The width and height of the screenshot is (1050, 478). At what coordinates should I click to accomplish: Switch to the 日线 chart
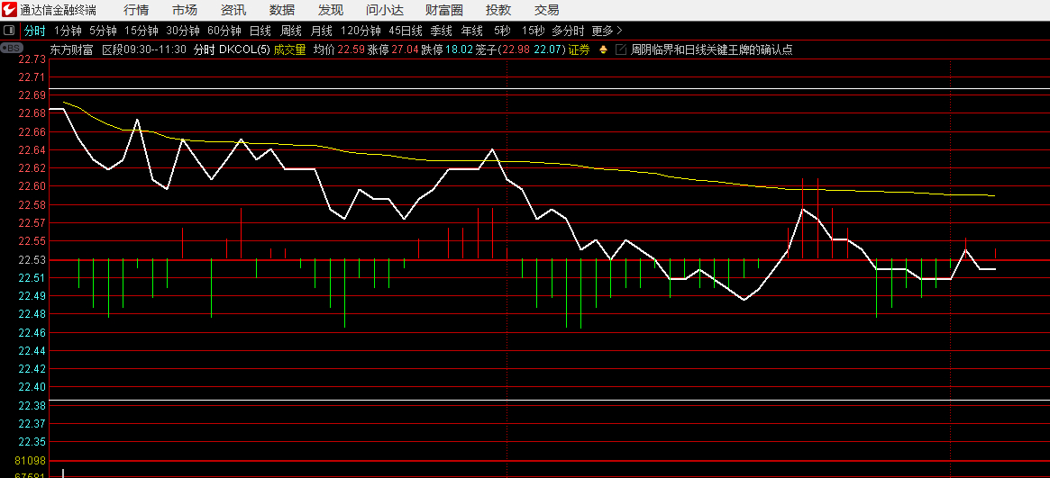260,31
